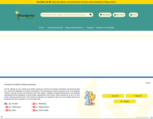Click the Accept all button
Screen dimensions: 153x119
tap(113, 96)
